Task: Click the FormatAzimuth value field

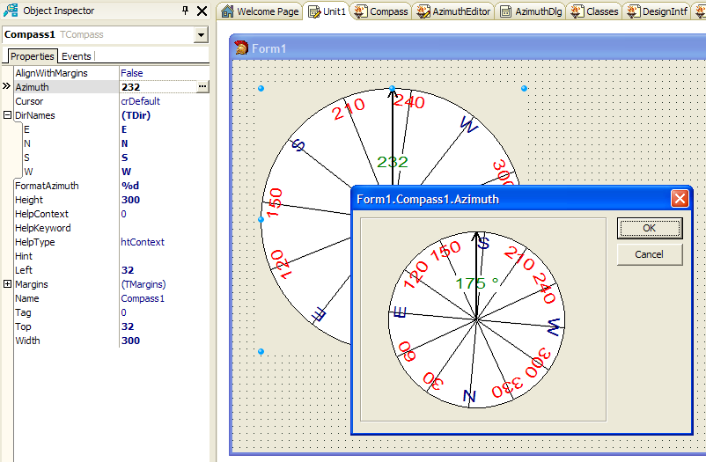Action: [x=163, y=186]
